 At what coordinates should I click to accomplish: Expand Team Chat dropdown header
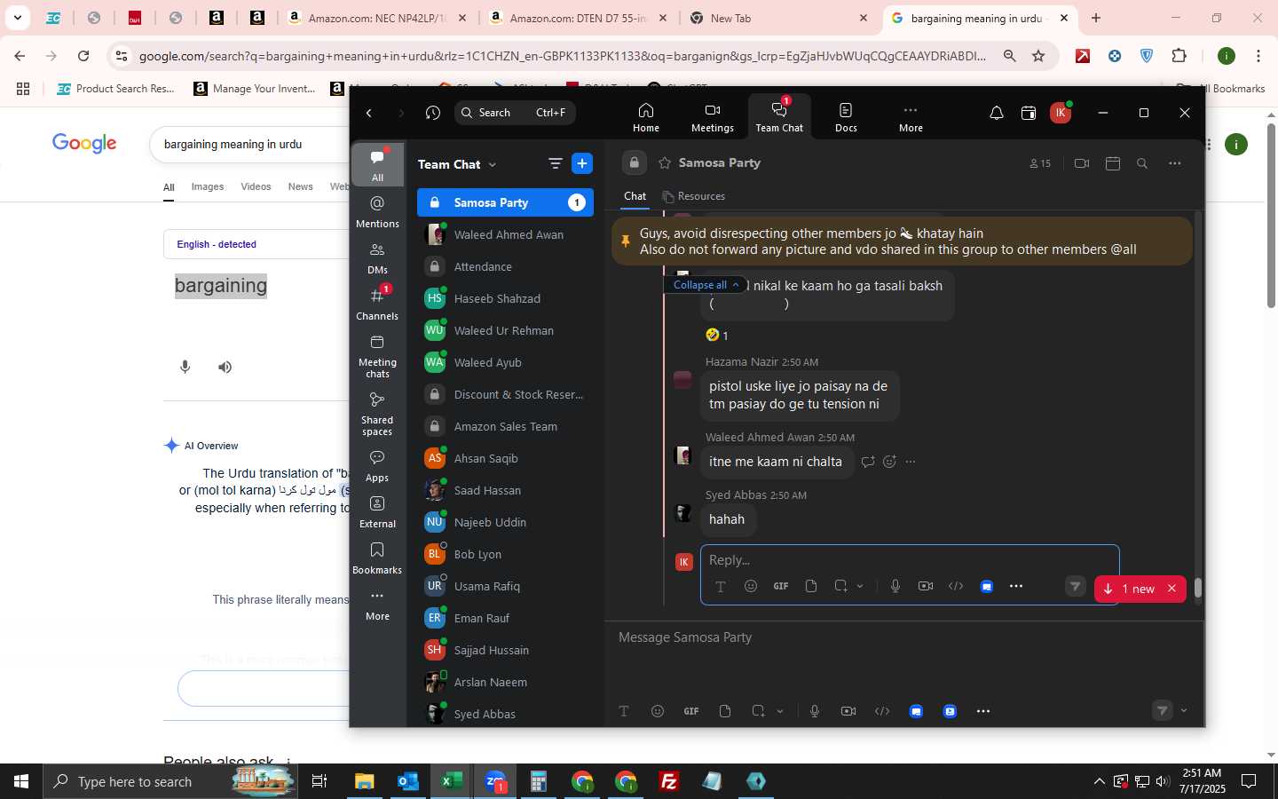(457, 164)
